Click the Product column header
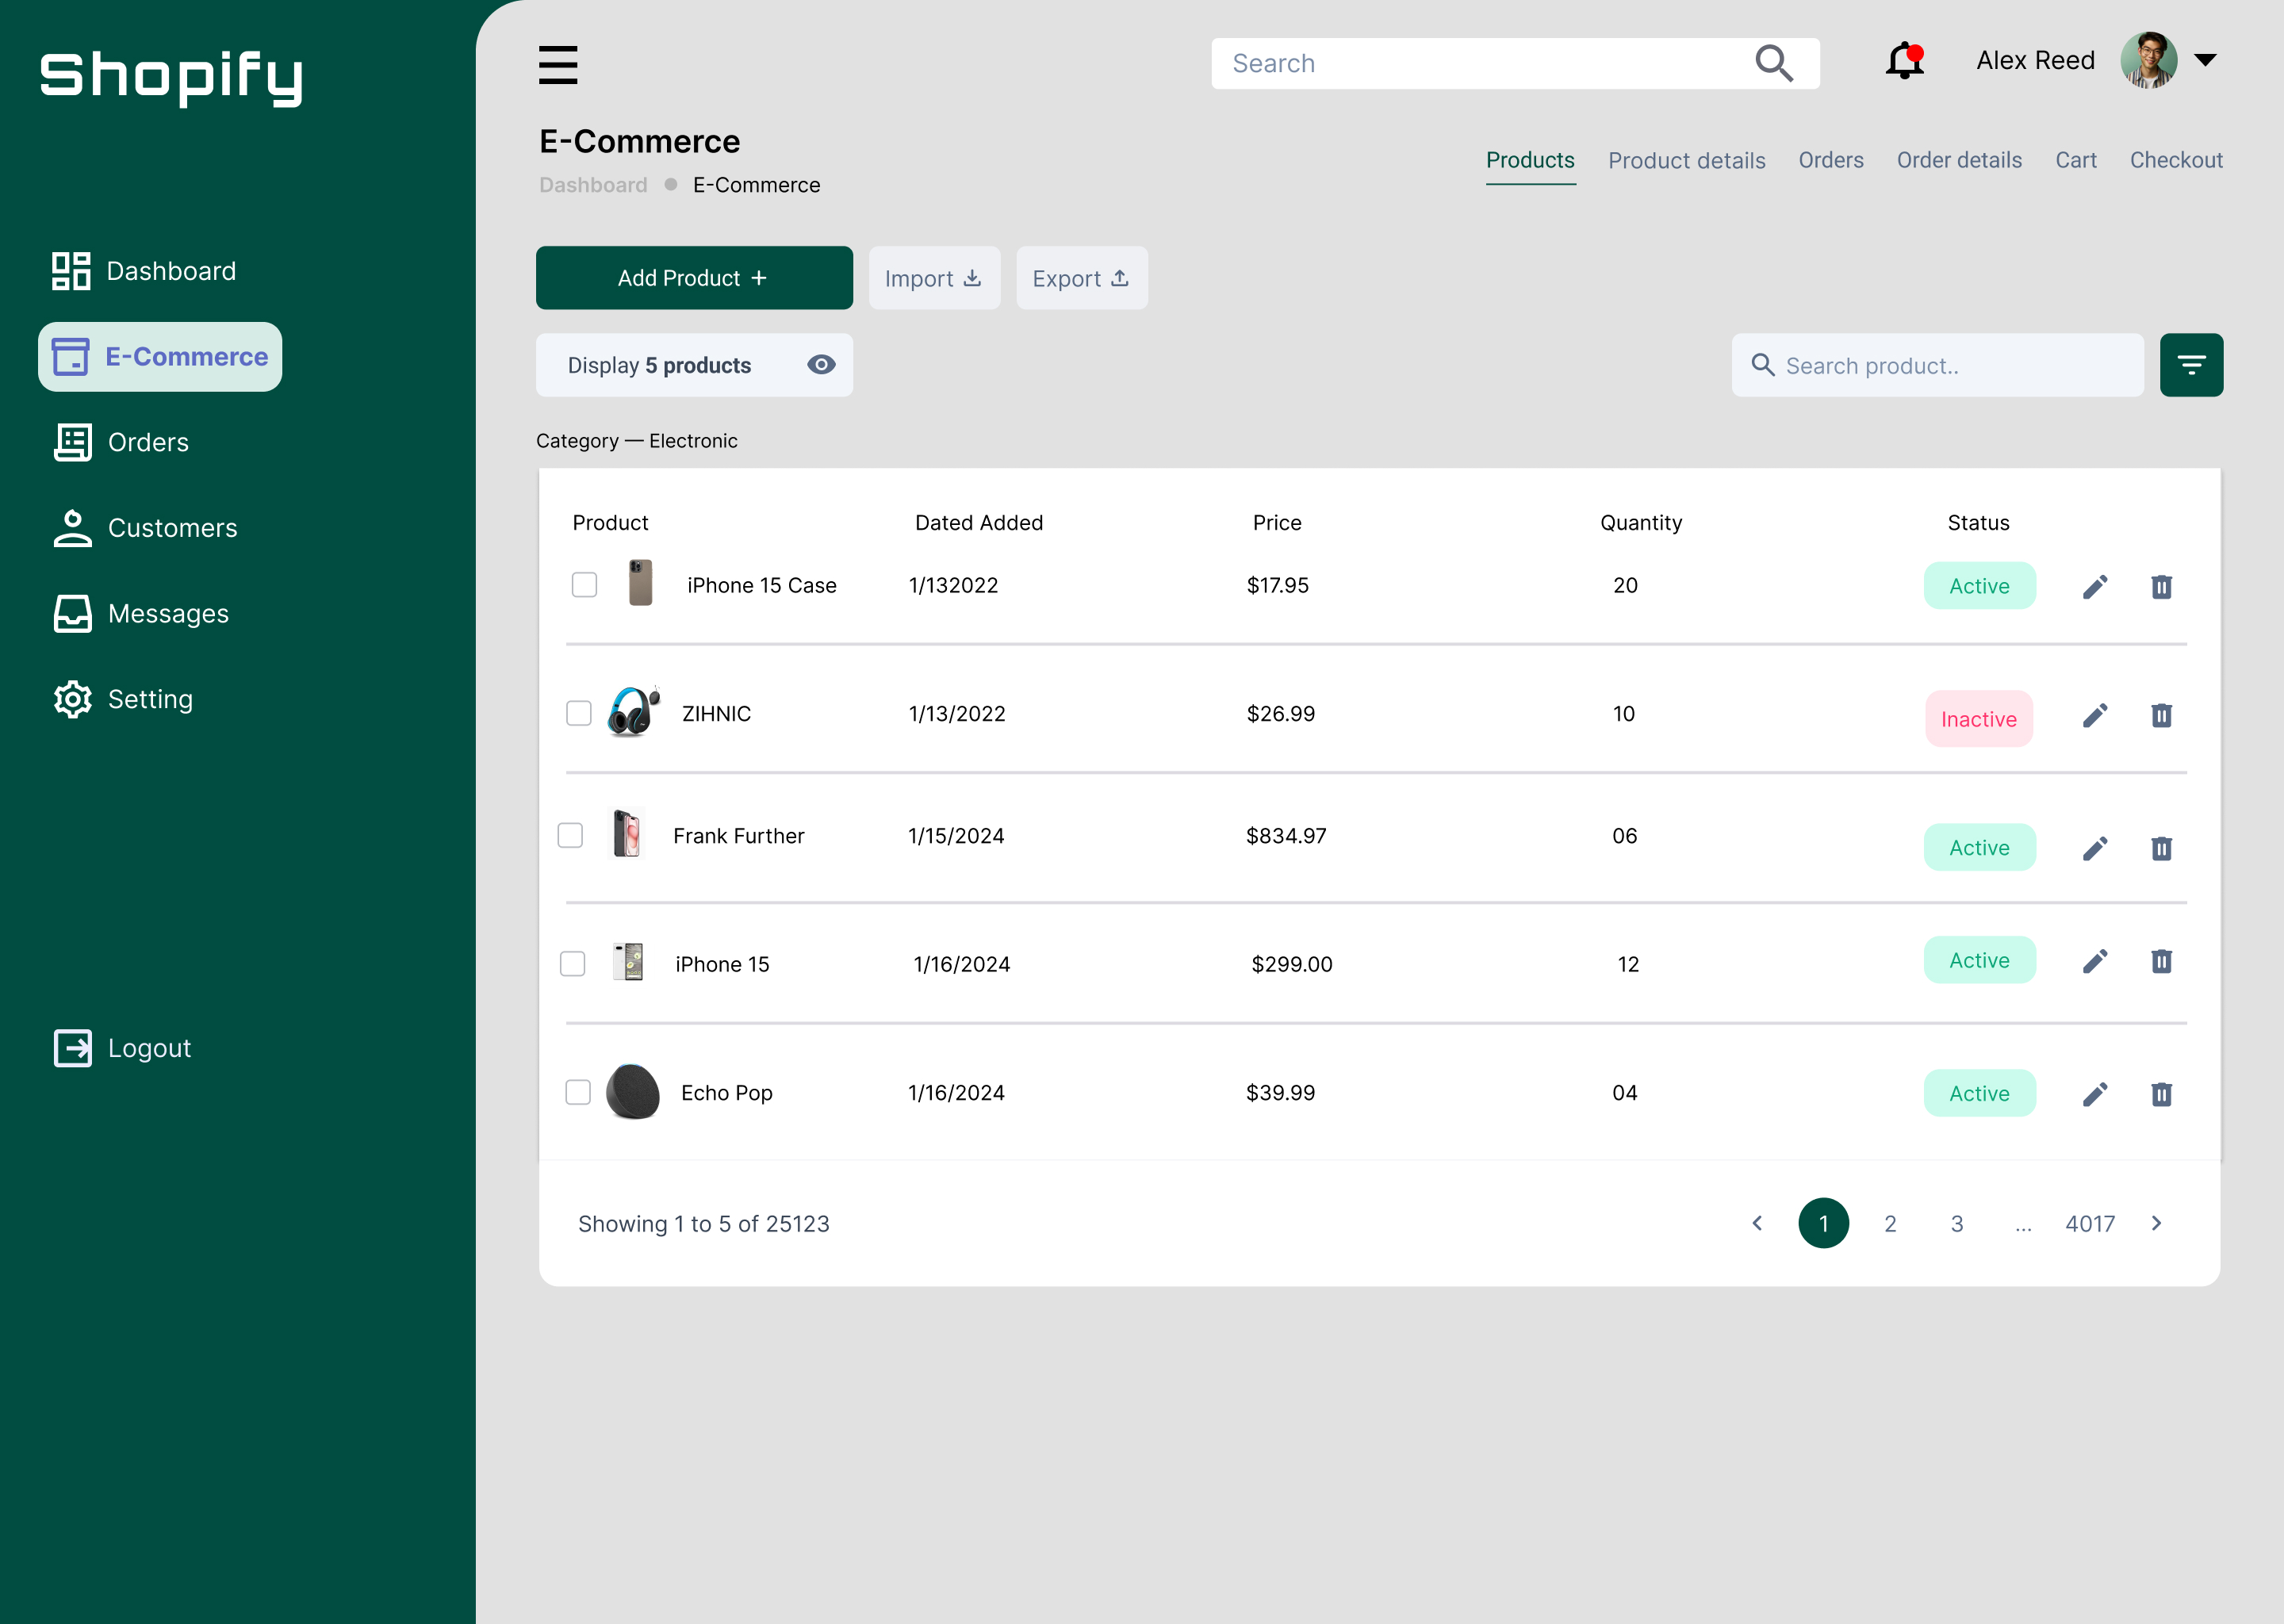Screen dimensions: 2284x1624 610,523
